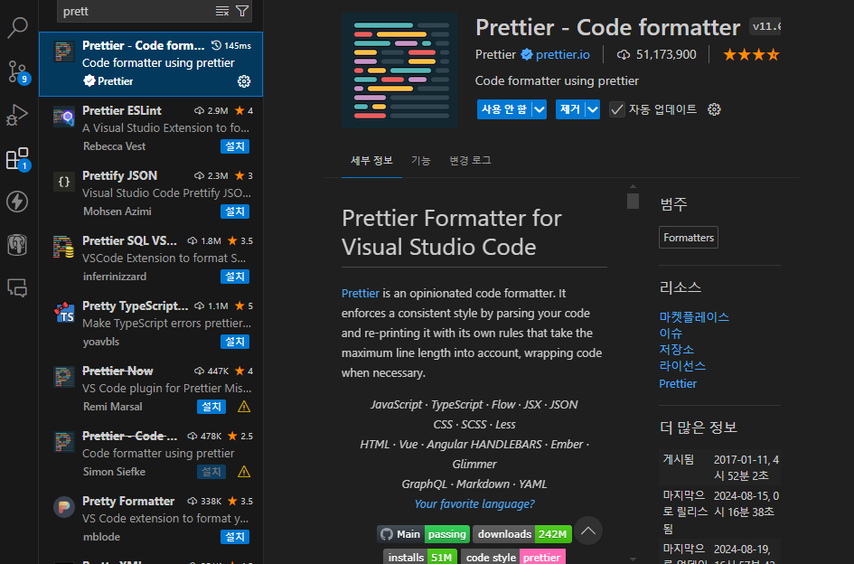854x564 pixels.
Task: Open settings gear next to auto update
Action: tap(714, 109)
